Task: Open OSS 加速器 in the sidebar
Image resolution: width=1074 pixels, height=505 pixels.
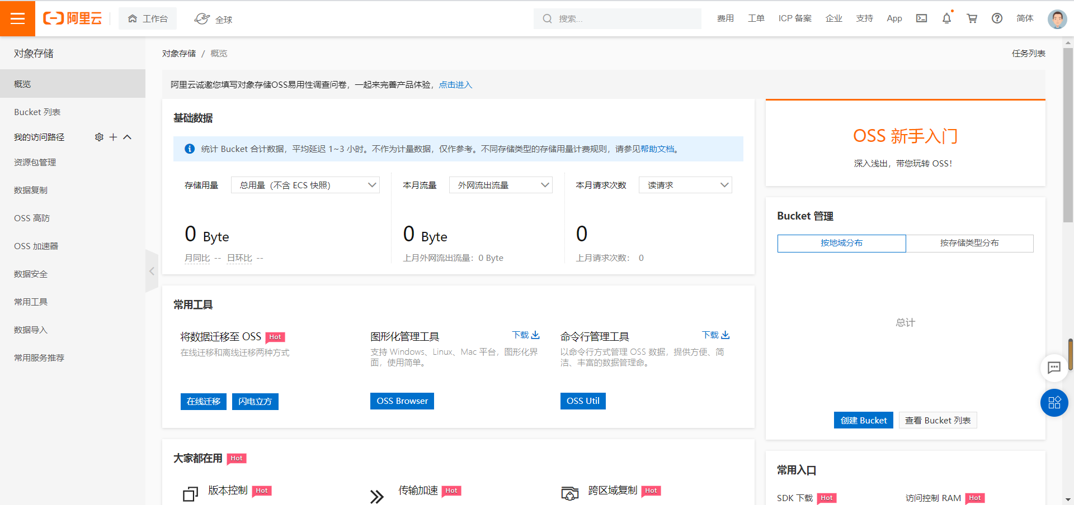Action: pos(73,246)
